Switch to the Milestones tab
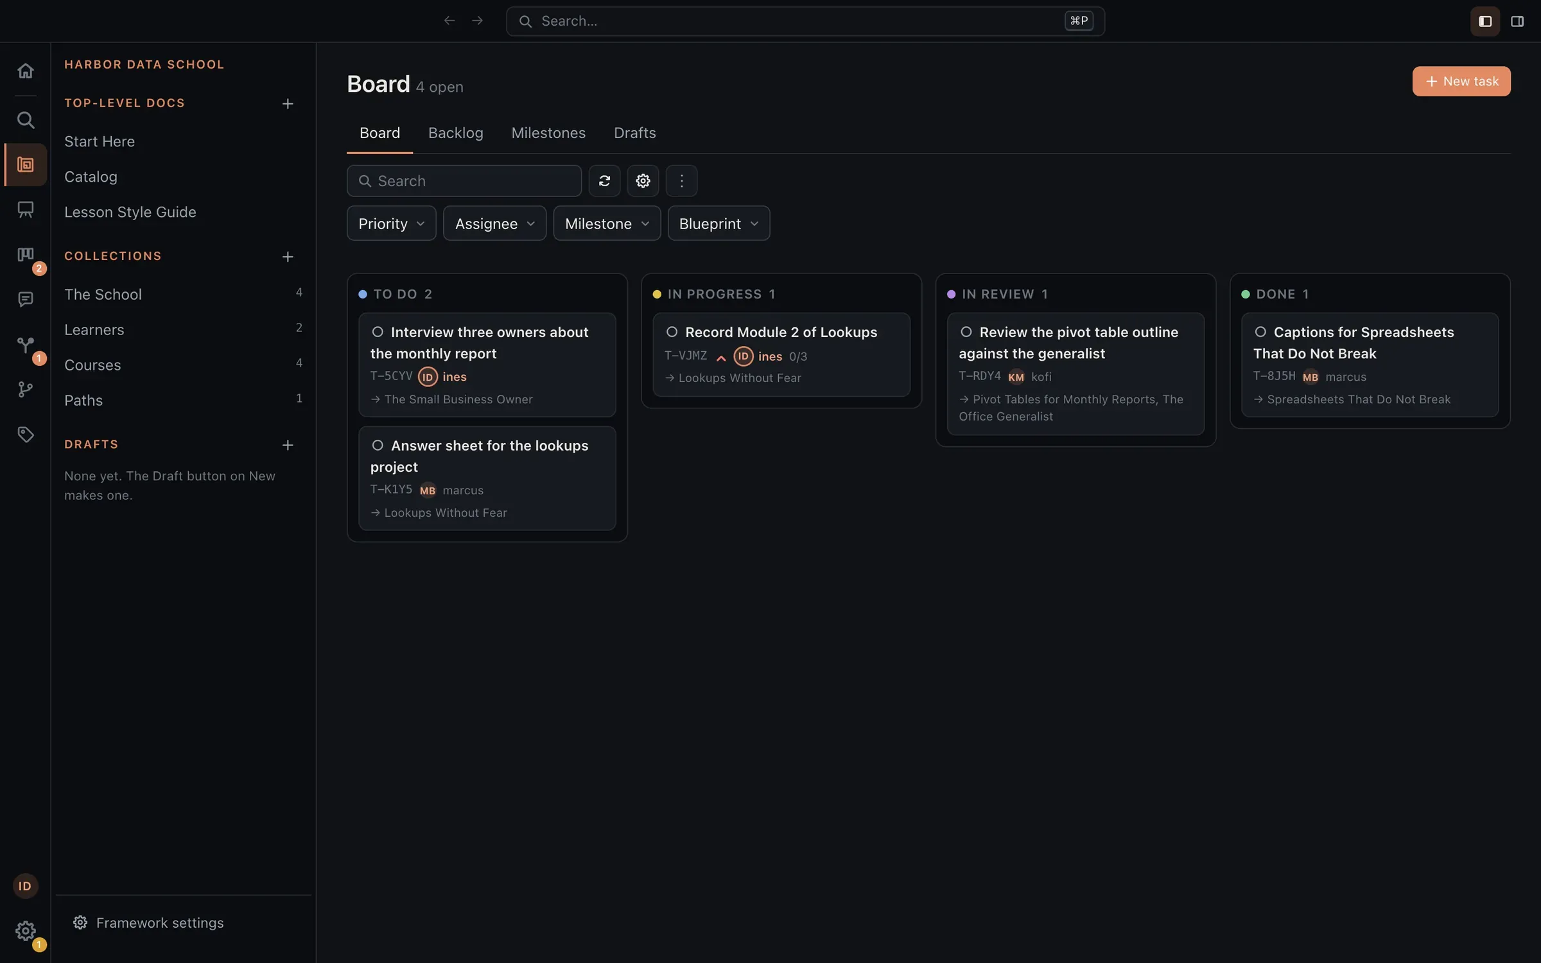1541x963 pixels. [548, 133]
